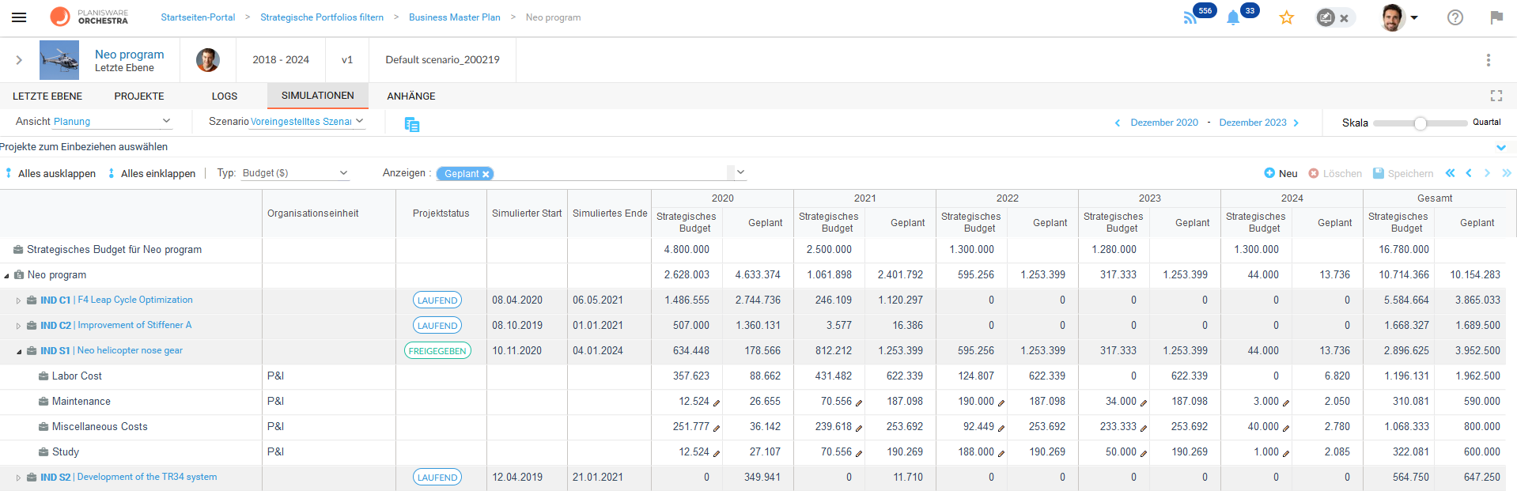Click the bell notifications icon
Viewport: 1517px width, 491px height.
tap(1232, 17)
